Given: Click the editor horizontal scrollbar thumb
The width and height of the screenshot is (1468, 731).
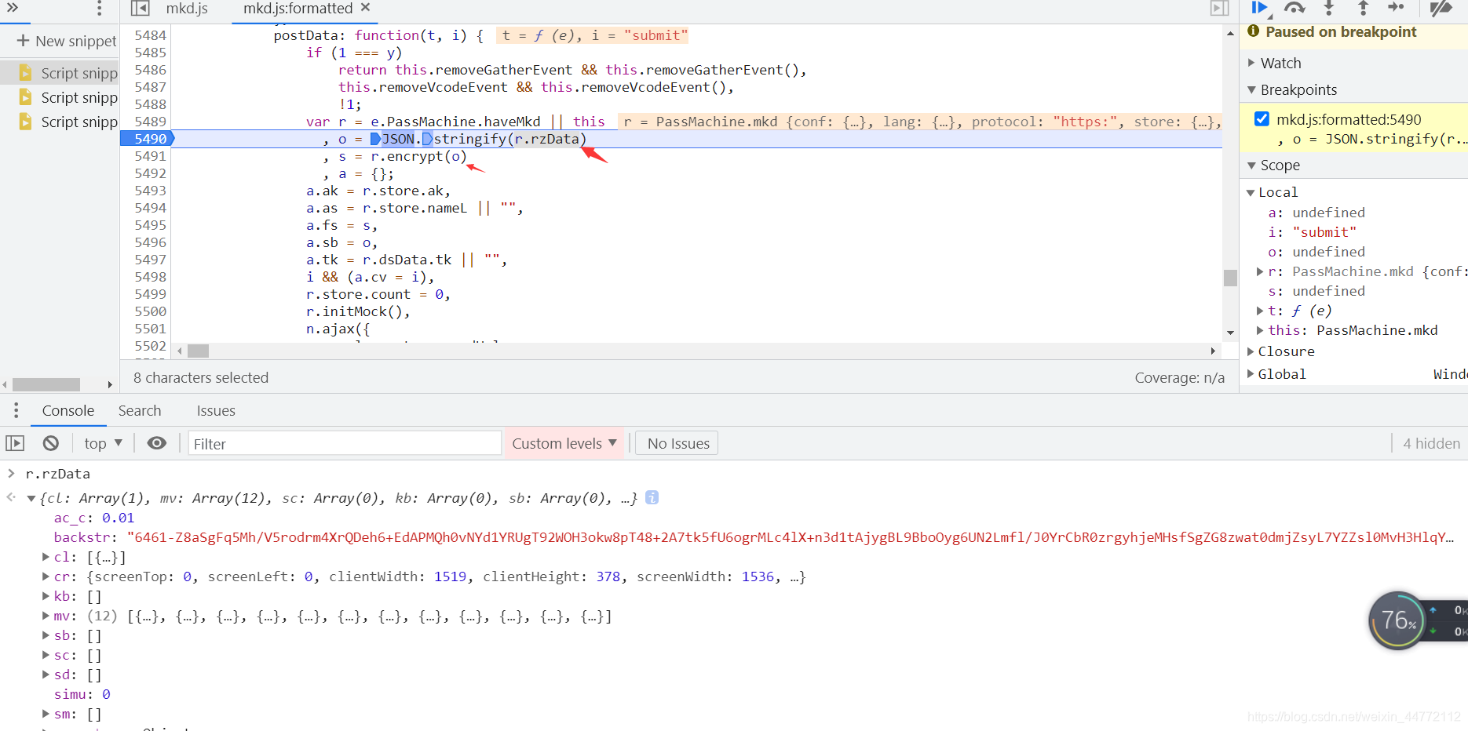Looking at the screenshot, I should 199,351.
